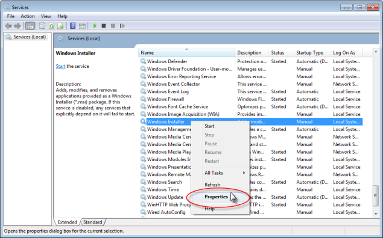Screen dimensions: 383x238
Task: Click the vertical scrollbar thumb of services list
Action: click(x=376, y=196)
